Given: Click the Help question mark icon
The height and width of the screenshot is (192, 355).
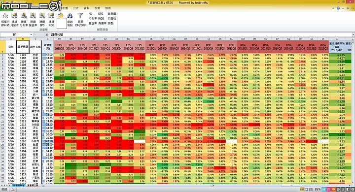Looking at the screenshot, I should coord(338,8).
